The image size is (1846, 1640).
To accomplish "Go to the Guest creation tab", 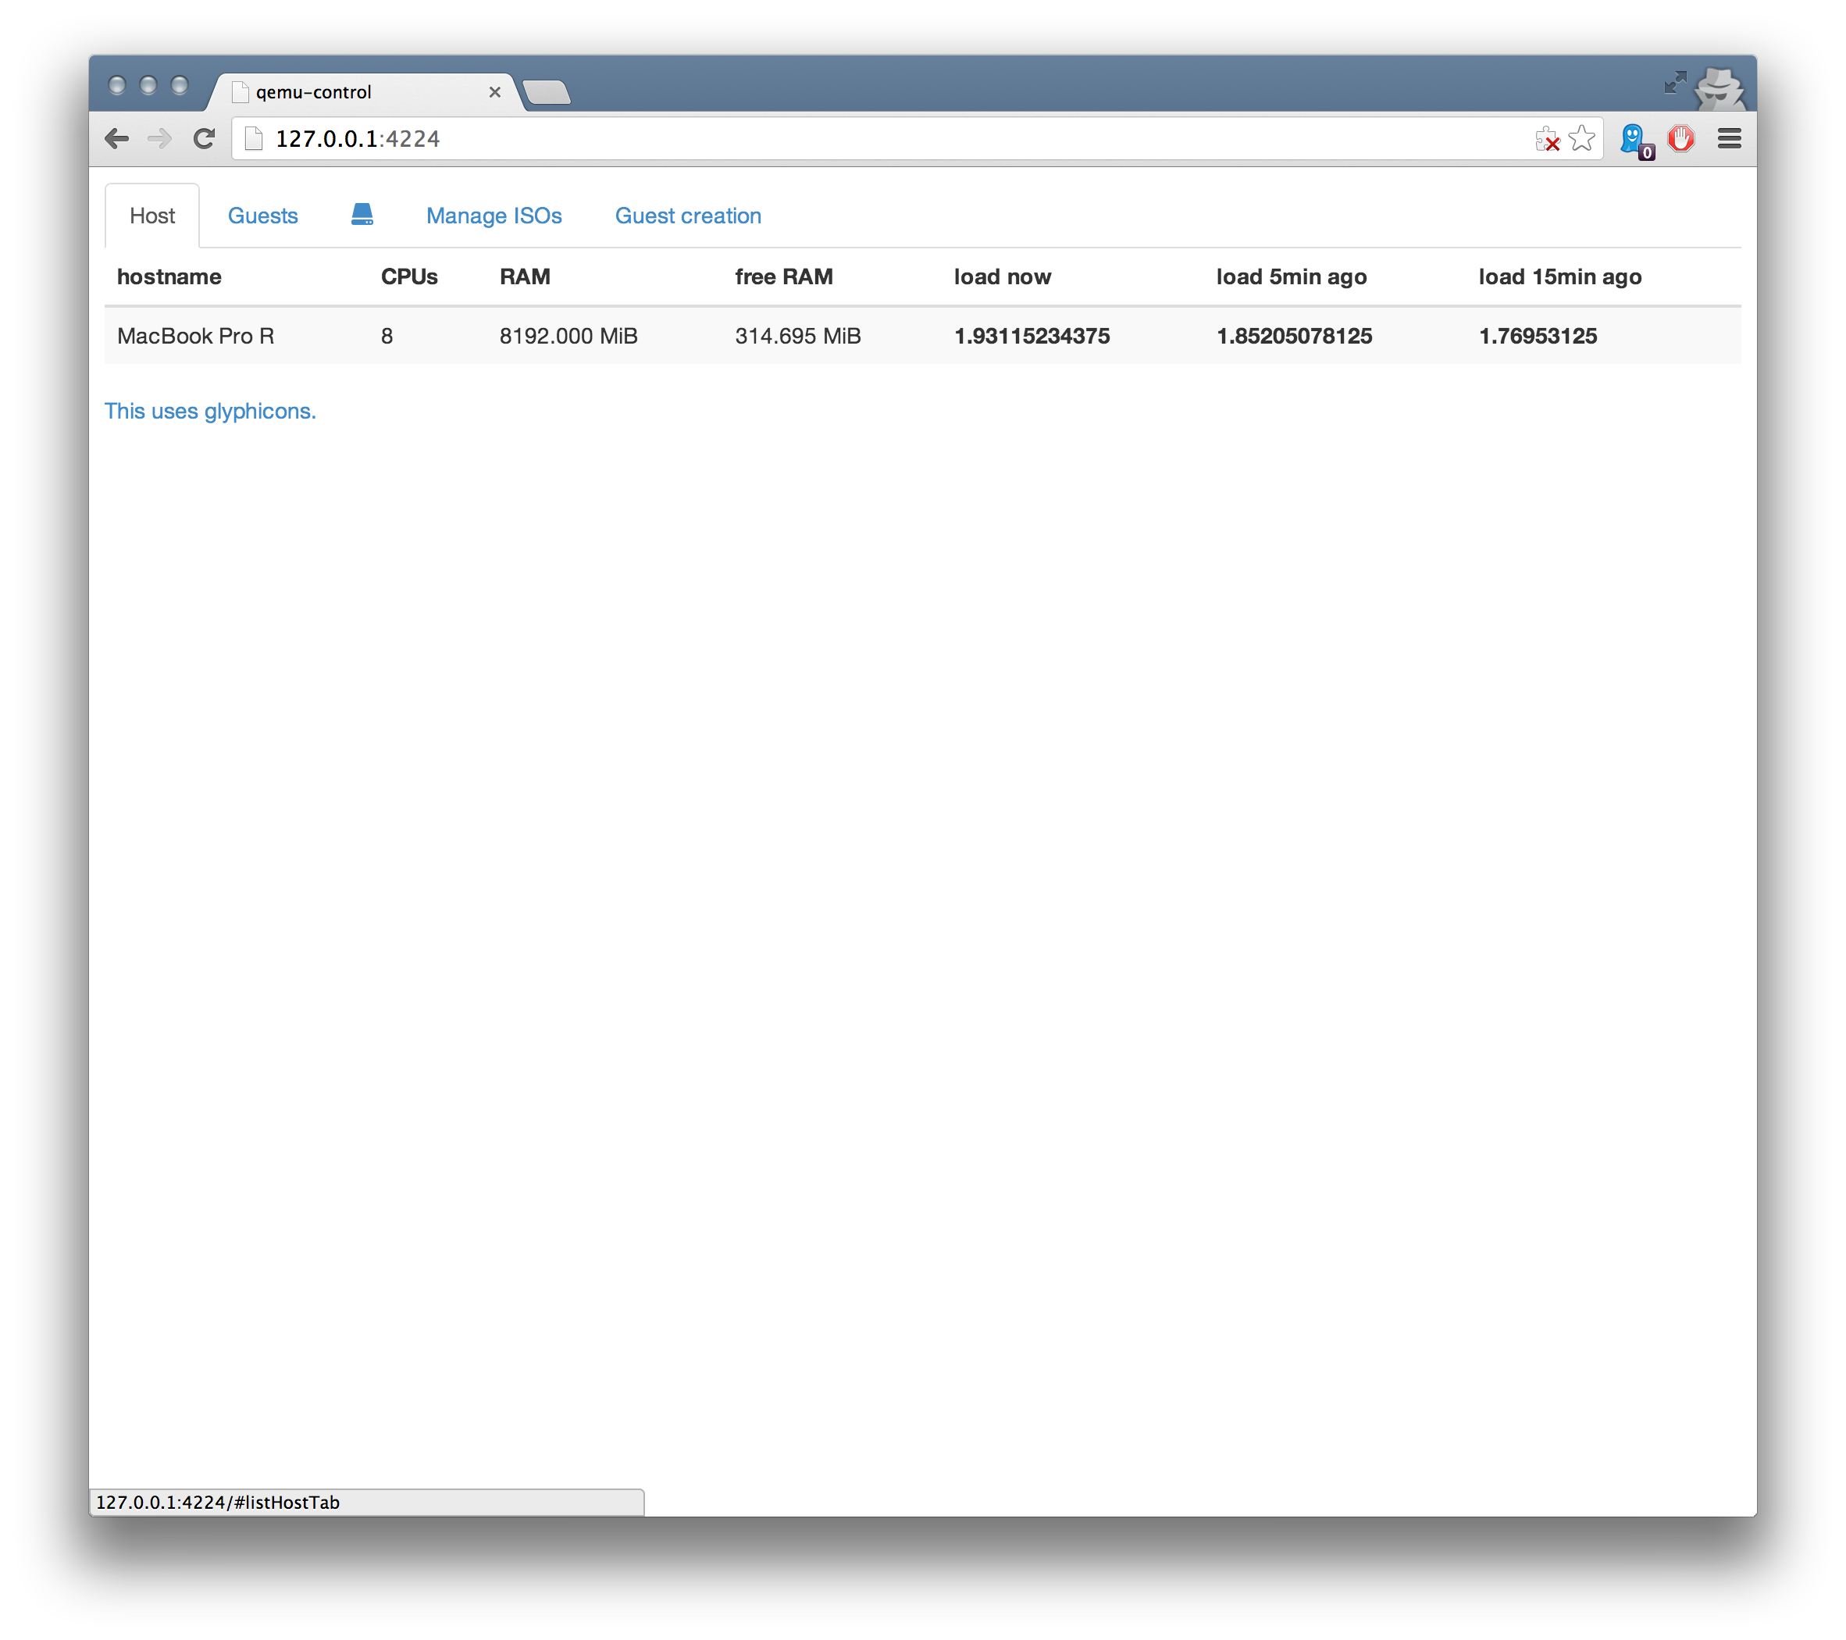I will 688,216.
